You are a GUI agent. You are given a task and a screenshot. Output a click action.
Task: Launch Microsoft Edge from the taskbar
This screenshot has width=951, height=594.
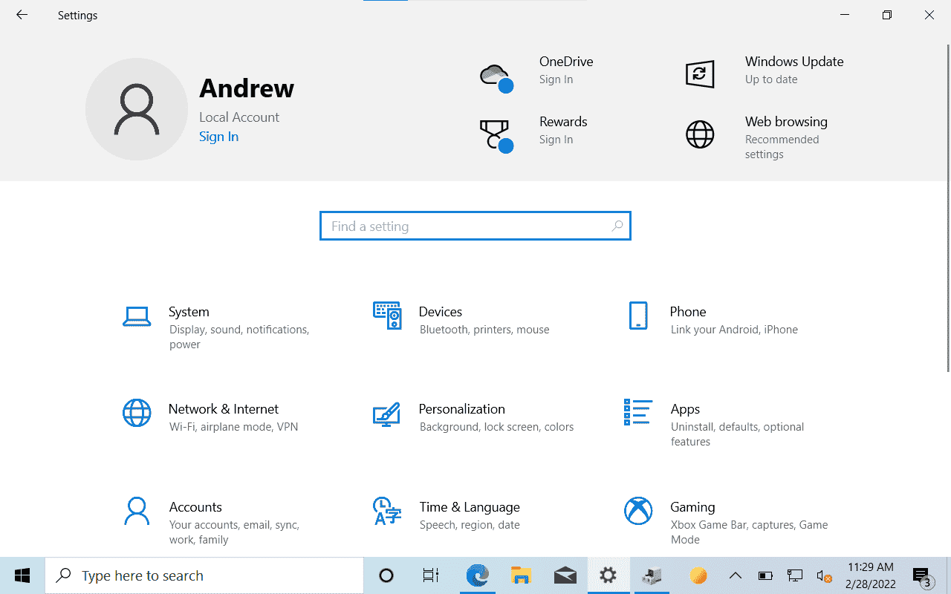477,575
